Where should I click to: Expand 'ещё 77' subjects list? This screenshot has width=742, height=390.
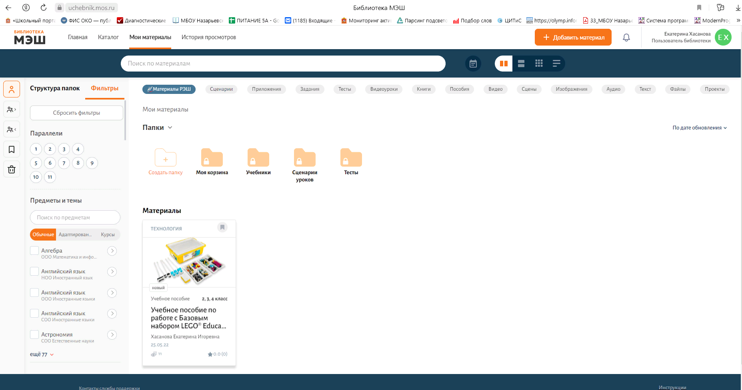[x=42, y=354]
